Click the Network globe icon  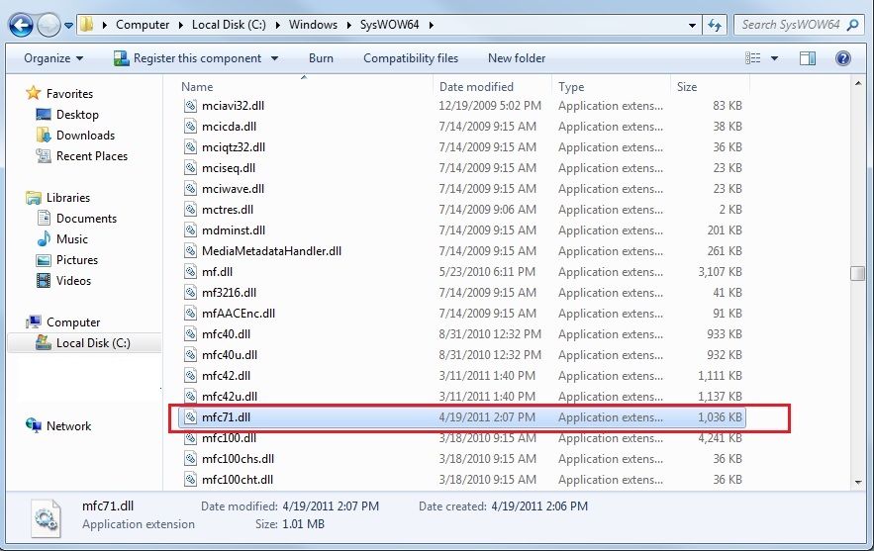click(x=34, y=425)
